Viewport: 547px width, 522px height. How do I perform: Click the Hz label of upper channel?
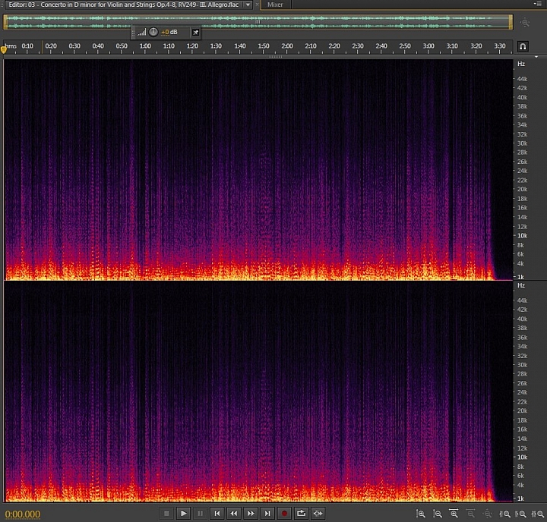point(521,64)
